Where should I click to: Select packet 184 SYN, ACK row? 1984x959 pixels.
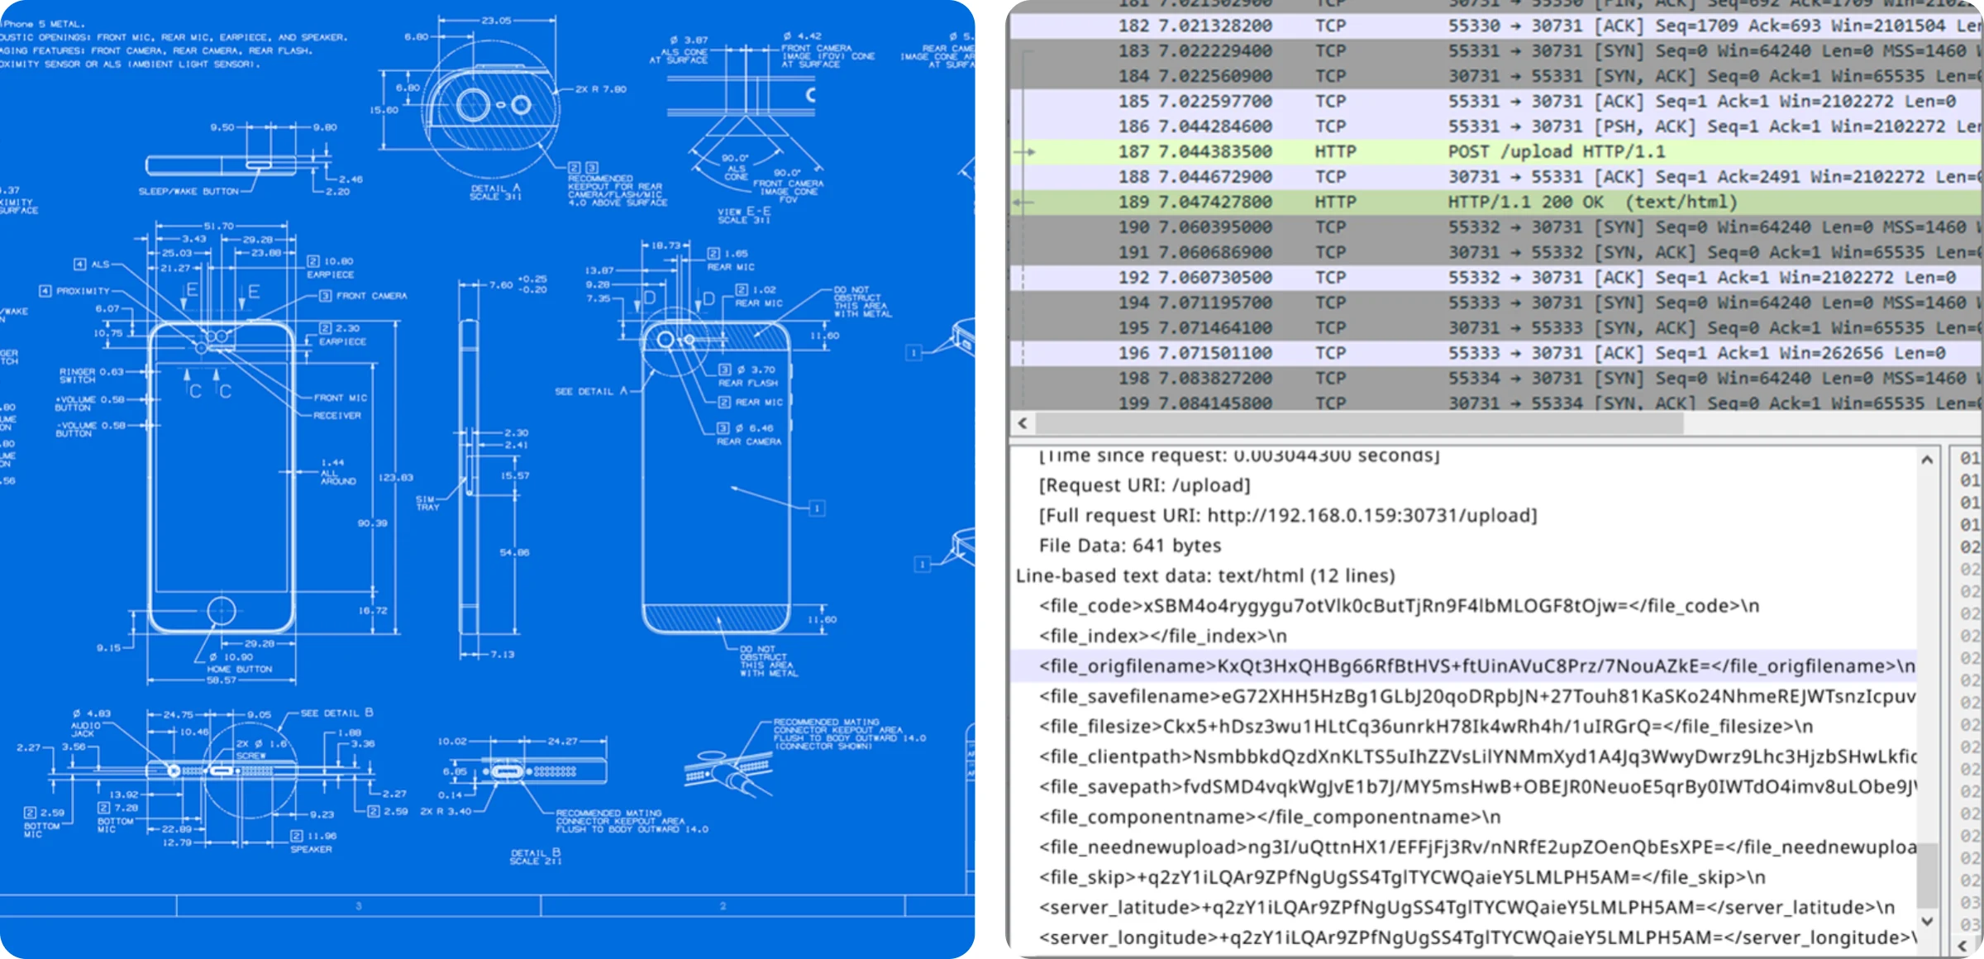(x=1496, y=76)
